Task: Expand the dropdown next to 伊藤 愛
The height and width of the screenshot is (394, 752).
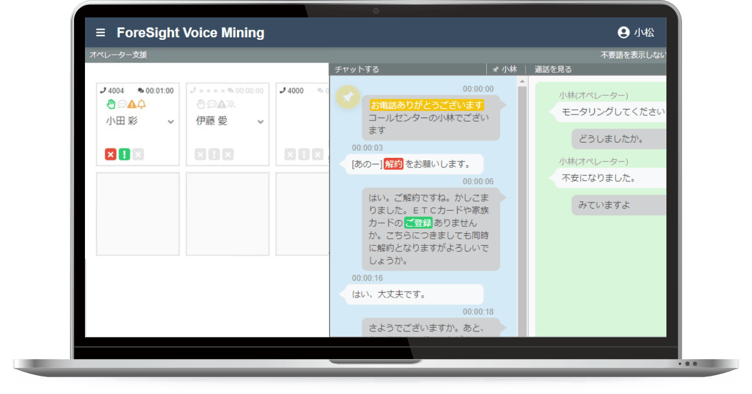Action: coord(260,122)
